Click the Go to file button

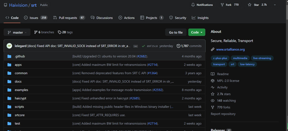click(176, 32)
